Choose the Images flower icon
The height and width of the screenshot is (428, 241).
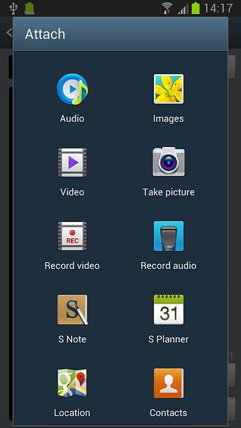pyautogui.click(x=169, y=89)
